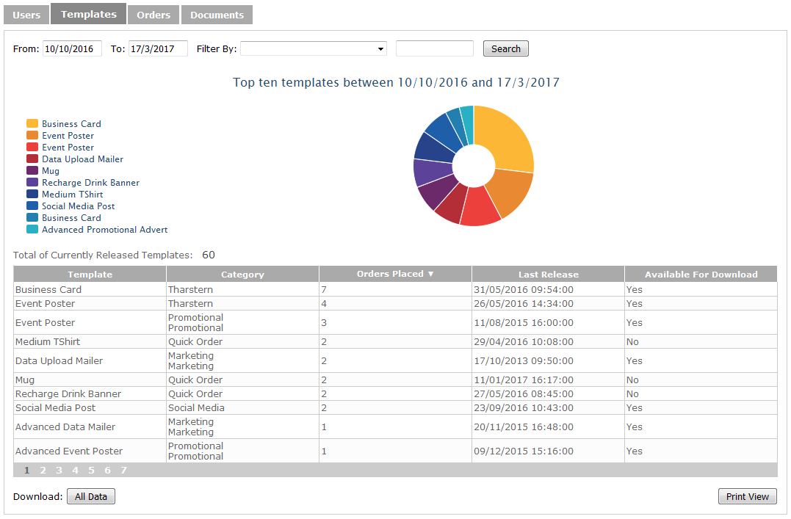Sort table by Template column header
Screen dimensions: 791x519
(90, 275)
